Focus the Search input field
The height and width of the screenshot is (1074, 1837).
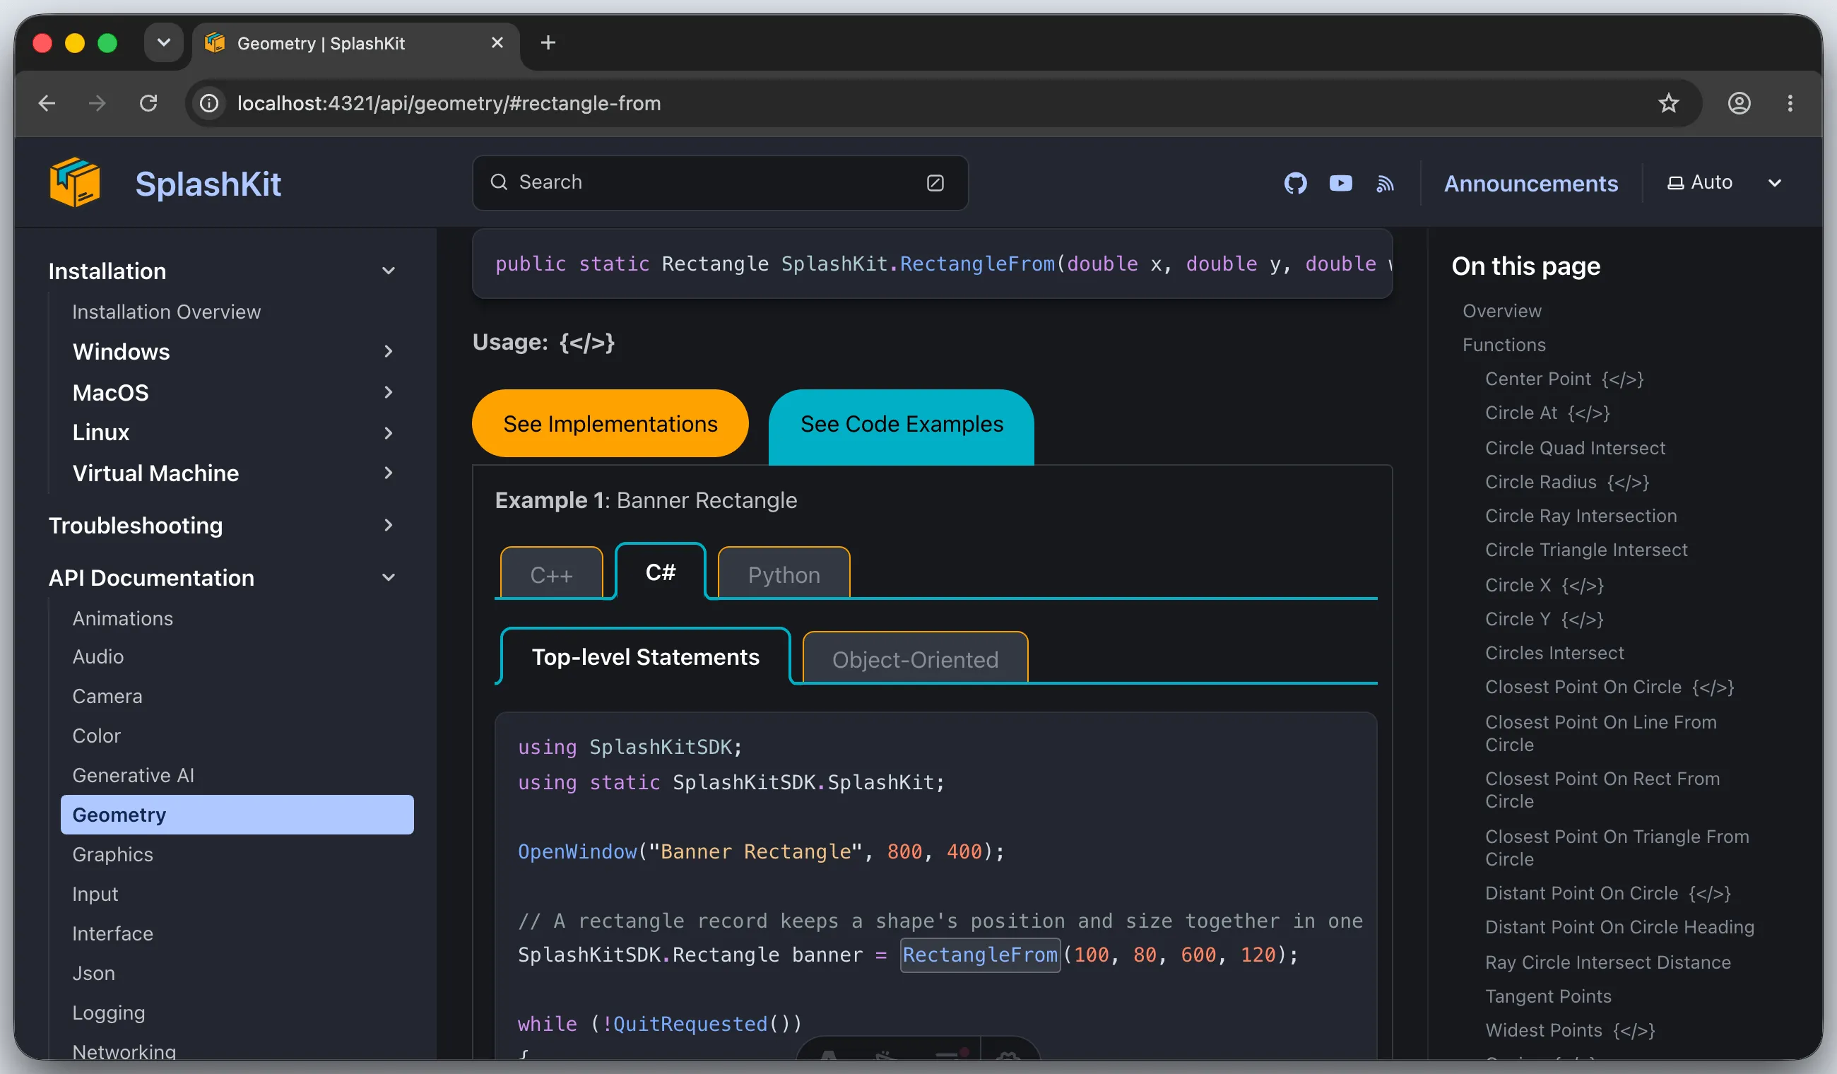coord(720,183)
